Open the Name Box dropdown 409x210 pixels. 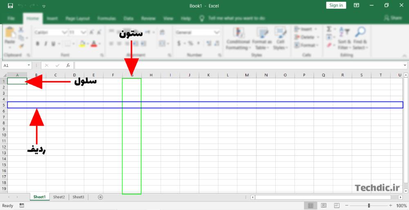29,65
